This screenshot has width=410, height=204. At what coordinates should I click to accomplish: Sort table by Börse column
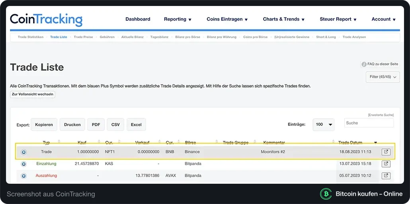click(190, 142)
